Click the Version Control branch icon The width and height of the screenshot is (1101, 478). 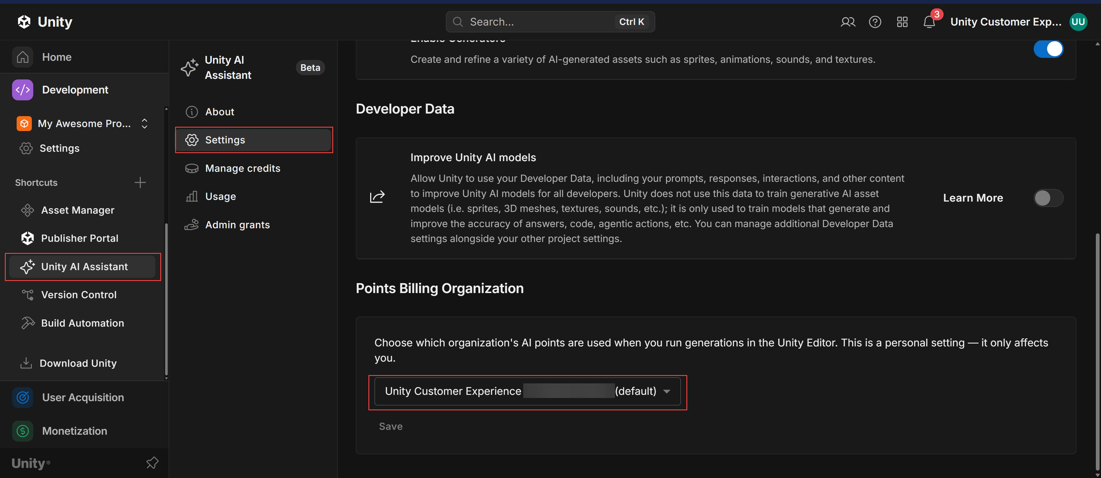pos(28,294)
